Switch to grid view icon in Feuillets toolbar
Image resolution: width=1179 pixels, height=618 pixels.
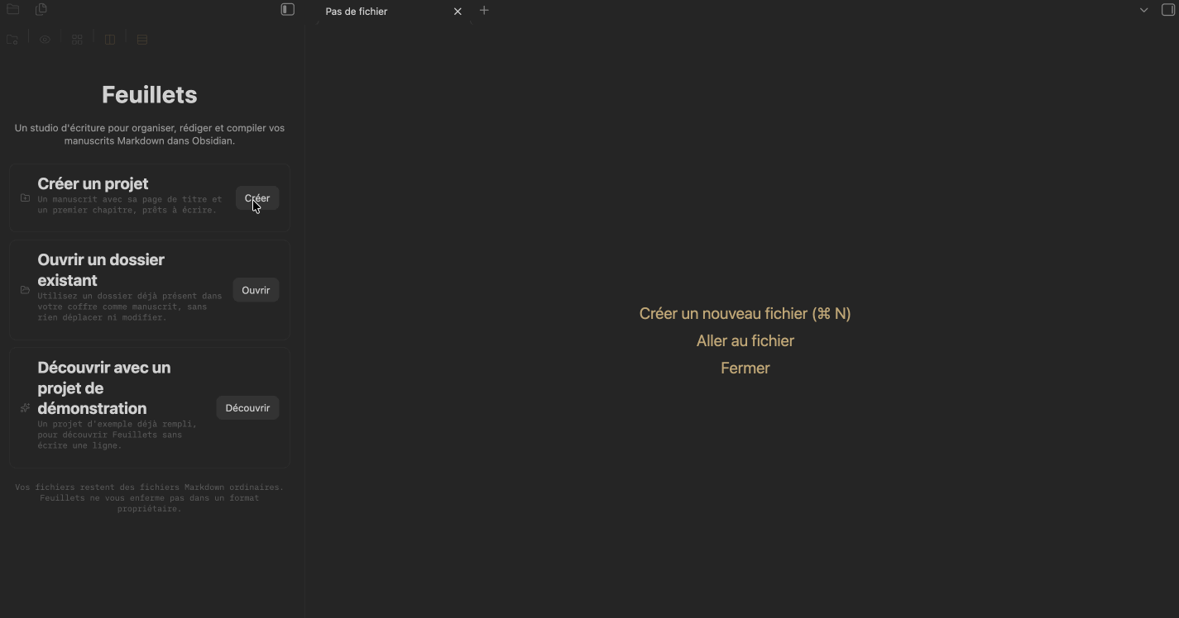point(77,40)
